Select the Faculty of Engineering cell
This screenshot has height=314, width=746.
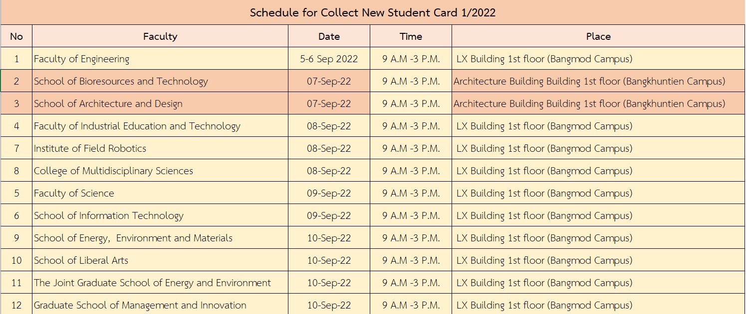click(x=82, y=59)
